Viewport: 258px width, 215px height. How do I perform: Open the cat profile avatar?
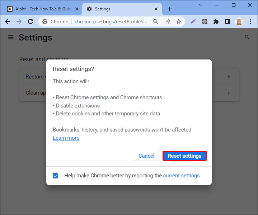239,21
